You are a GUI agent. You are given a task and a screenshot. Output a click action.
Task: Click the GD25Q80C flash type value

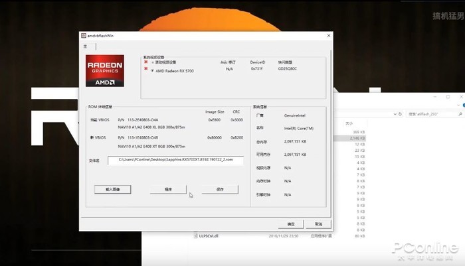(288, 69)
